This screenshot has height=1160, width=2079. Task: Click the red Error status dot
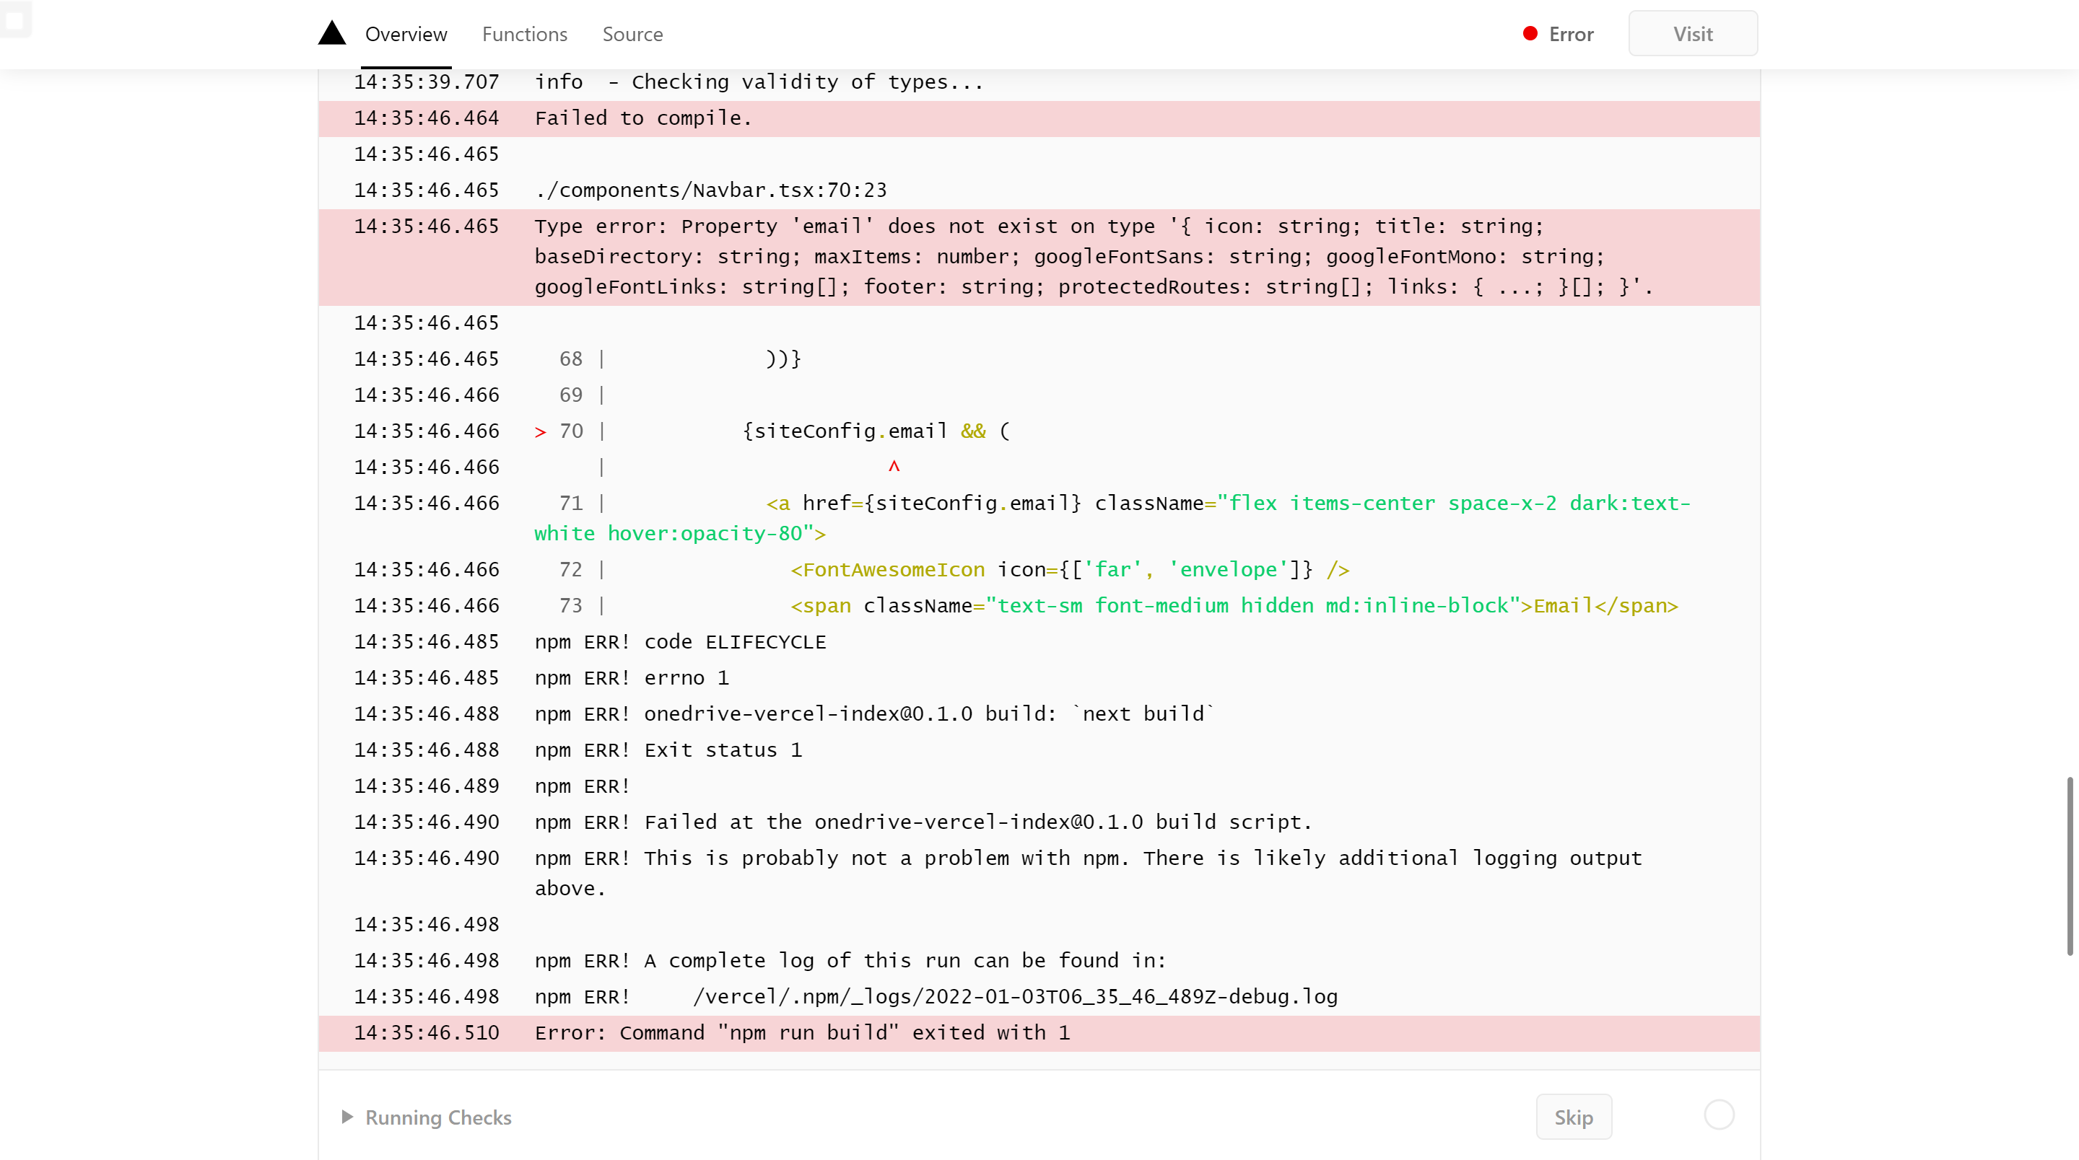click(1530, 33)
